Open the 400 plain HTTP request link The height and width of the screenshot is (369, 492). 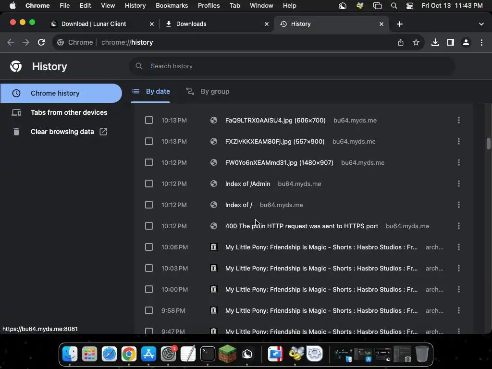302,226
